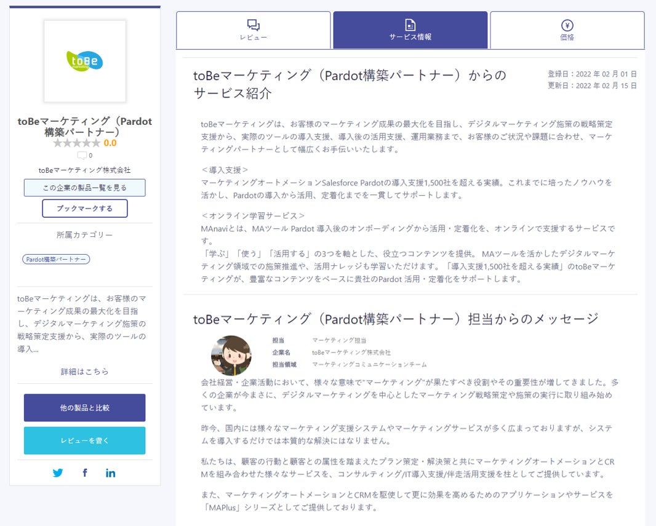Click toBeマーケティング株式会社 under the rating
This screenshot has width=656, height=526.
click(x=84, y=170)
